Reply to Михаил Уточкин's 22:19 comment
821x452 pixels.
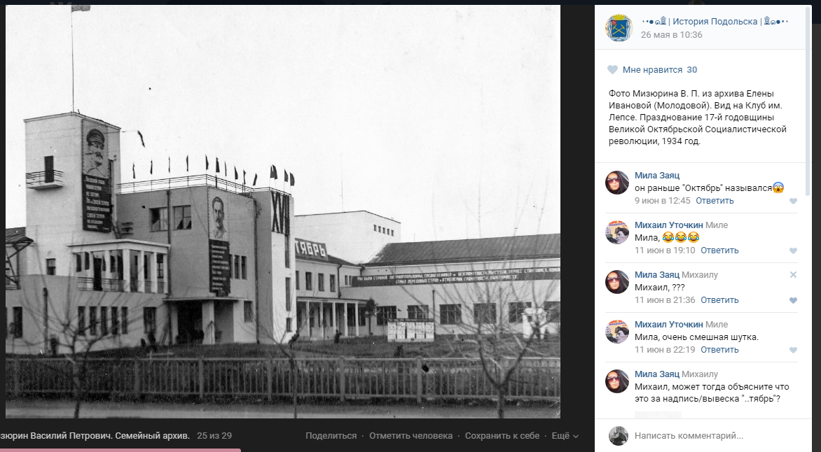click(x=719, y=349)
